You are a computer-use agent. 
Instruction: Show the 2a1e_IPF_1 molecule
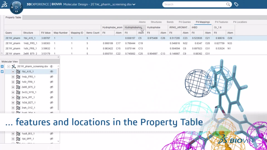tap(51, 97)
